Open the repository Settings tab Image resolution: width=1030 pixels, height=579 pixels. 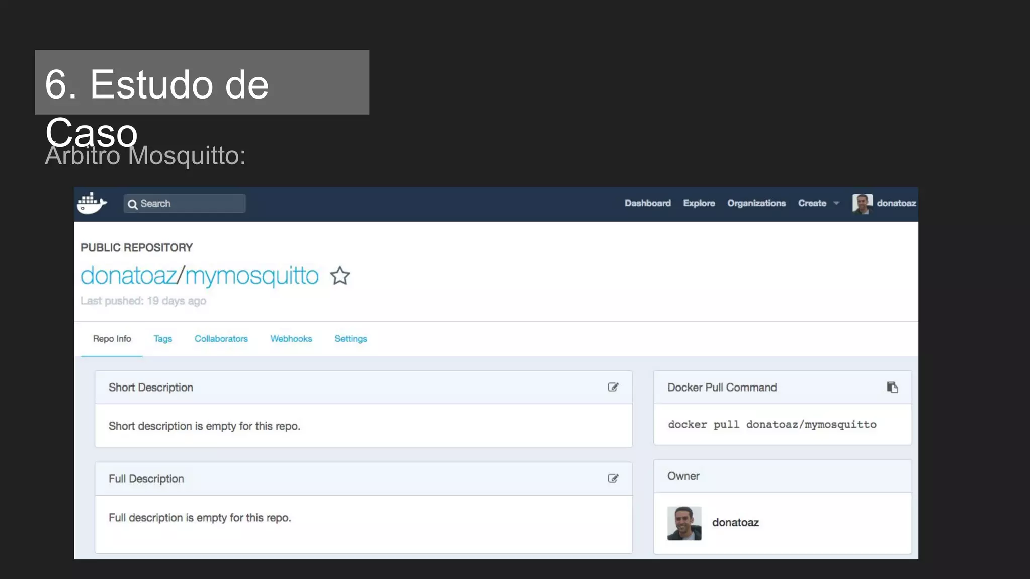click(x=351, y=339)
